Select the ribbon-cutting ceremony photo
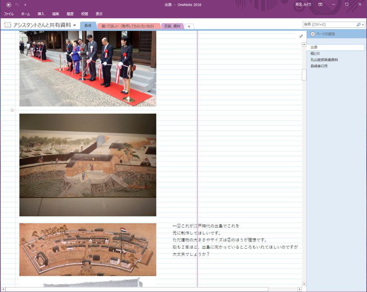367x292 pixels. pyautogui.click(x=88, y=69)
